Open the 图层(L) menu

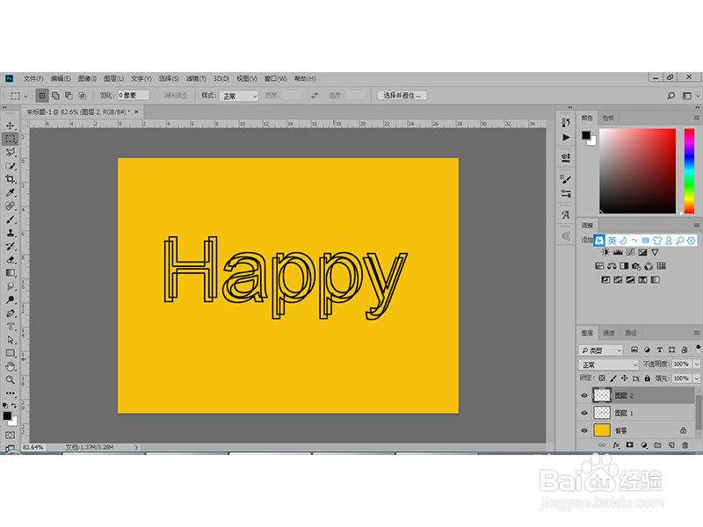point(113,78)
